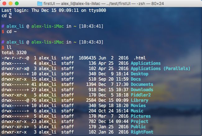This screenshot has height=136, width=202.
Task: Click the Docs directory name
Action: point(136,79)
